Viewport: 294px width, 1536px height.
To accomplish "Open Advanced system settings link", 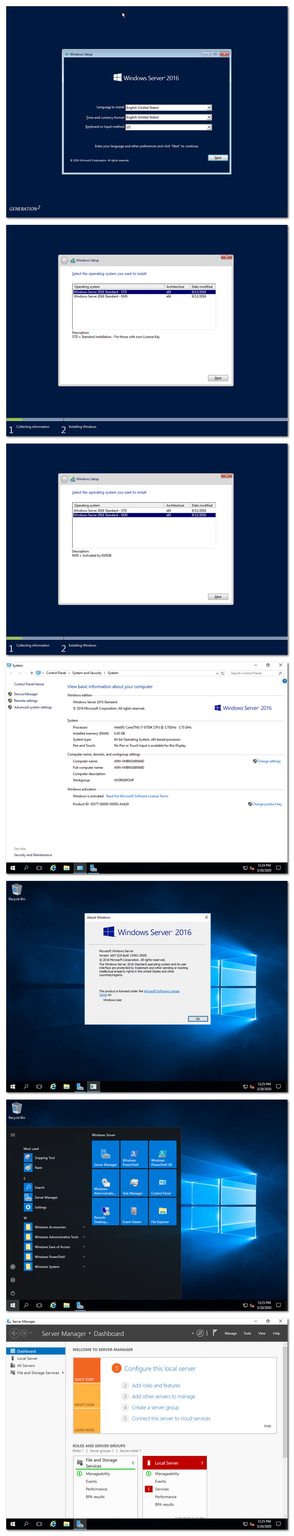I will click(33, 707).
